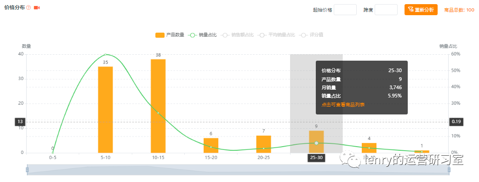Viewport: 479px width, 182px height.
Task: Click the 跨度 input field
Action: 386,10
